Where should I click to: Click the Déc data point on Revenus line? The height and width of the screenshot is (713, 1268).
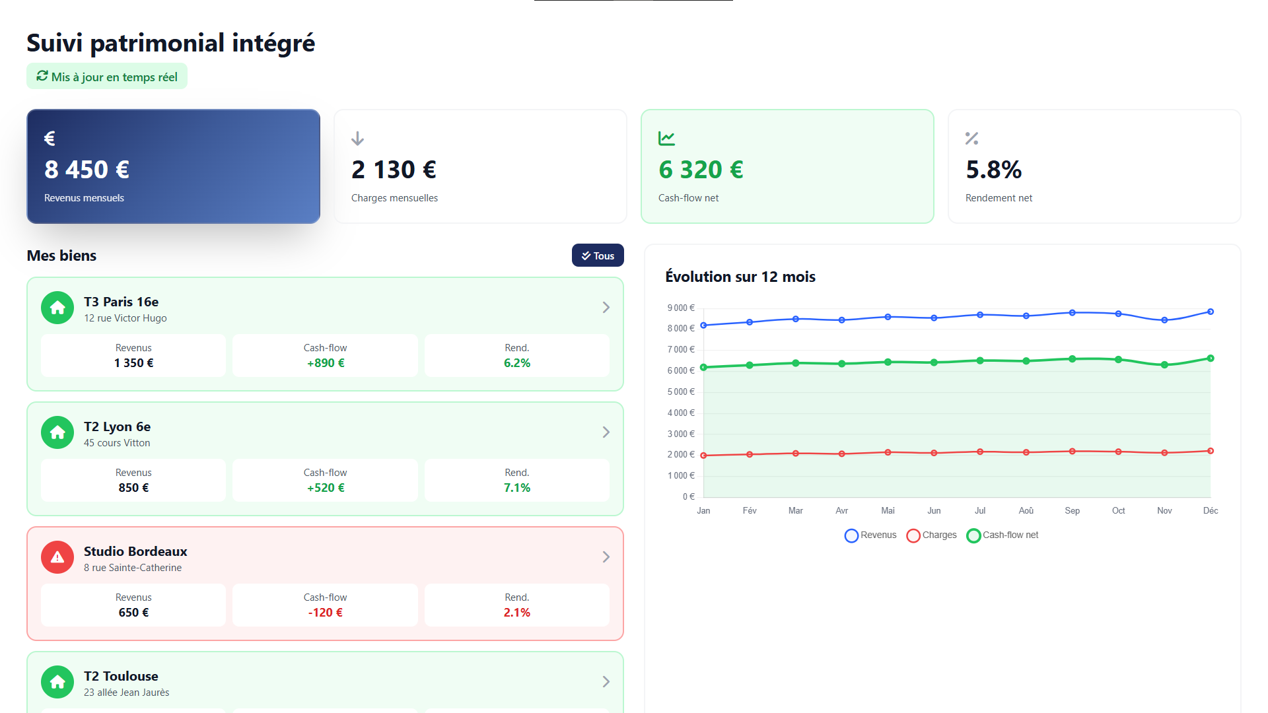(x=1211, y=312)
